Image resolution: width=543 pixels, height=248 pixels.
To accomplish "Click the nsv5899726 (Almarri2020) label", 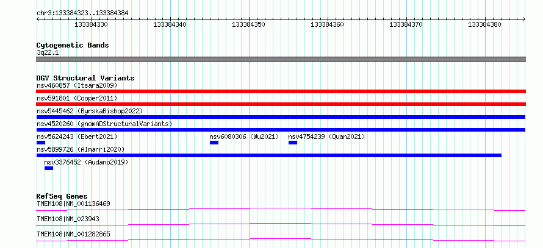I will pos(81,149).
